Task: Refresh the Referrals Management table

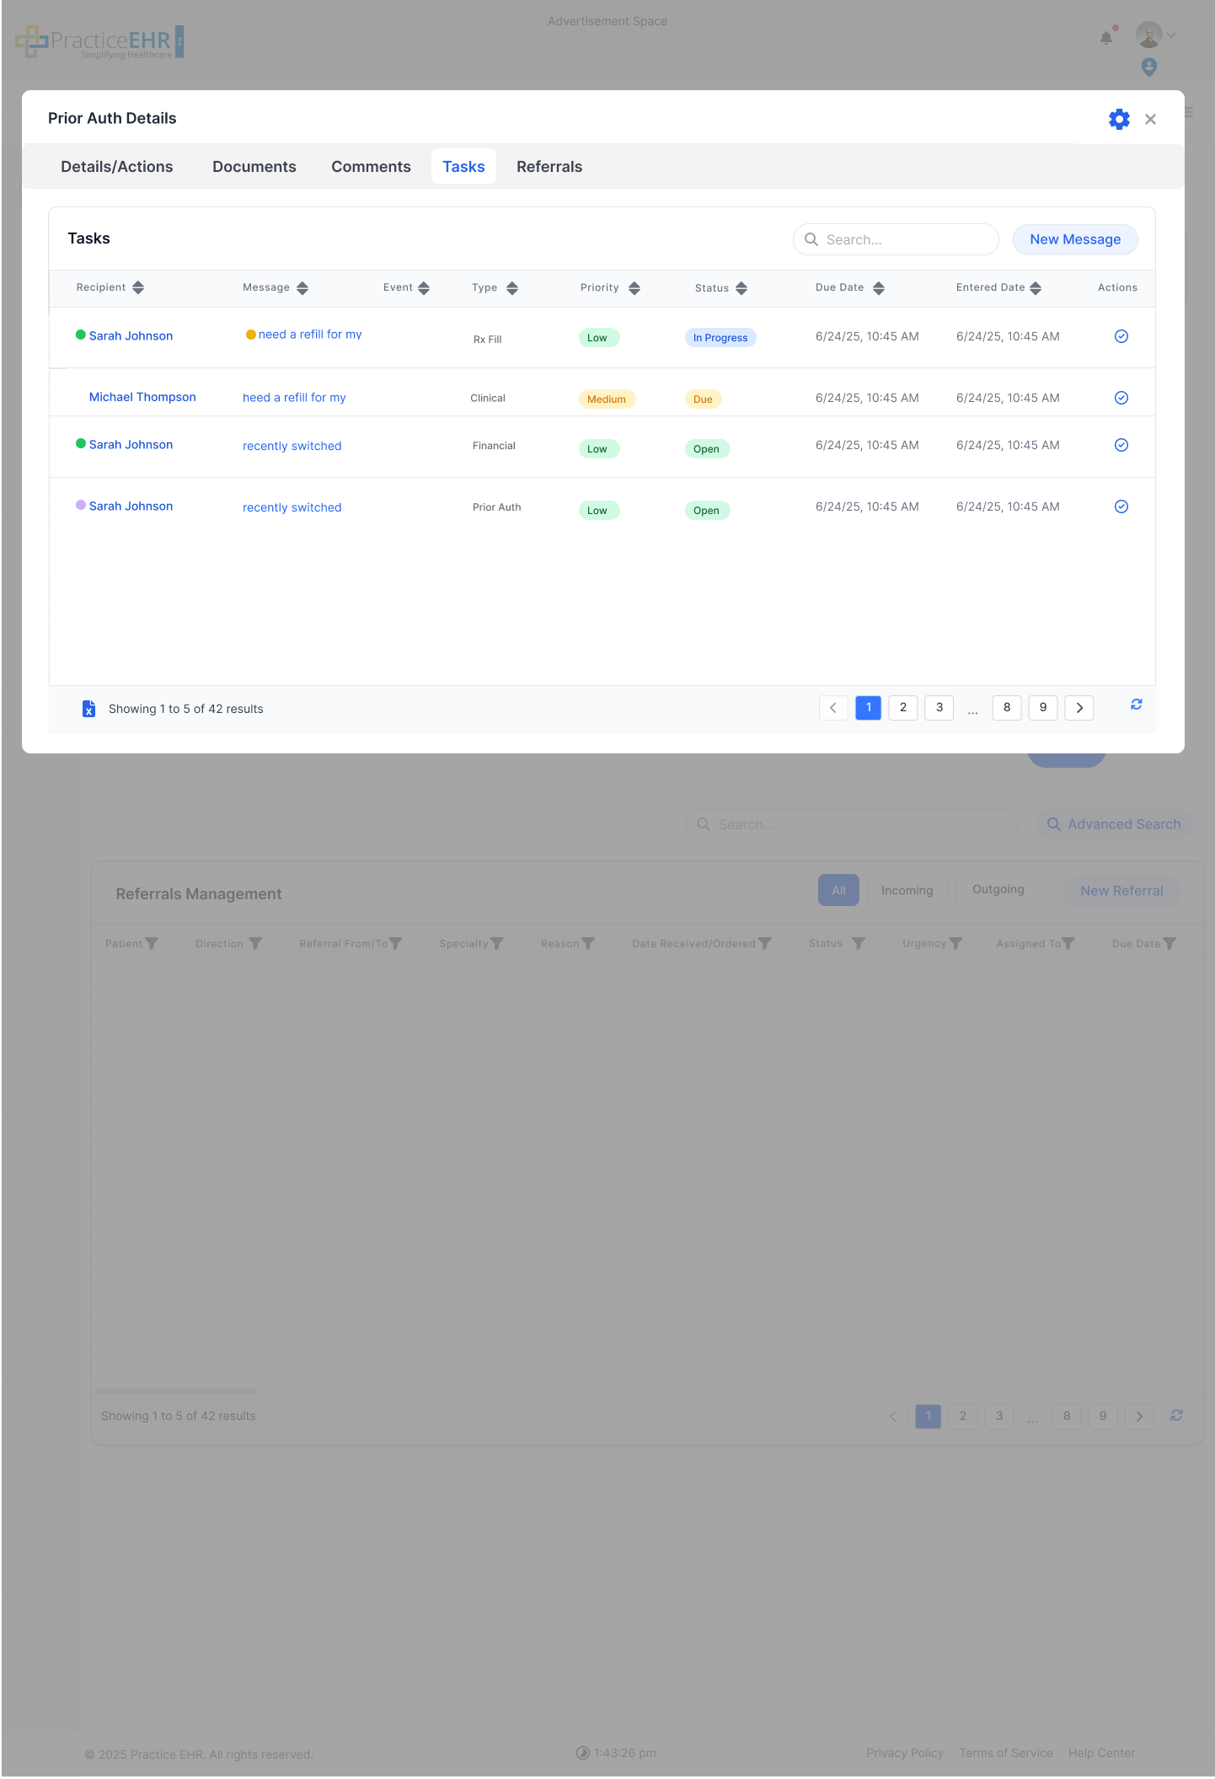Action: 1177,1416
